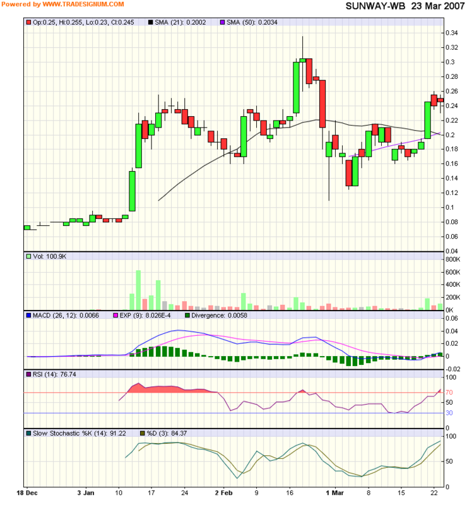Viewport: 467px width, 505px height.
Task: Click the blue MACD legend swatch
Action: [28, 315]
